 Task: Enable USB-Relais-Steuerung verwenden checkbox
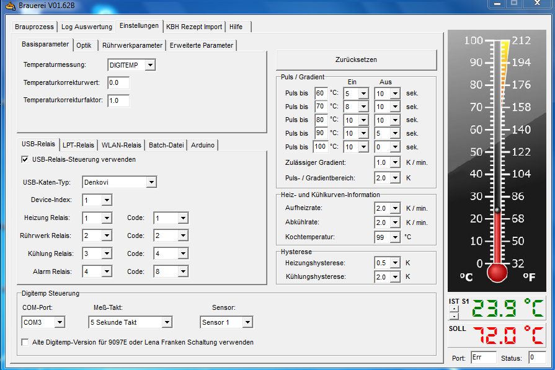tap(25, 160)
